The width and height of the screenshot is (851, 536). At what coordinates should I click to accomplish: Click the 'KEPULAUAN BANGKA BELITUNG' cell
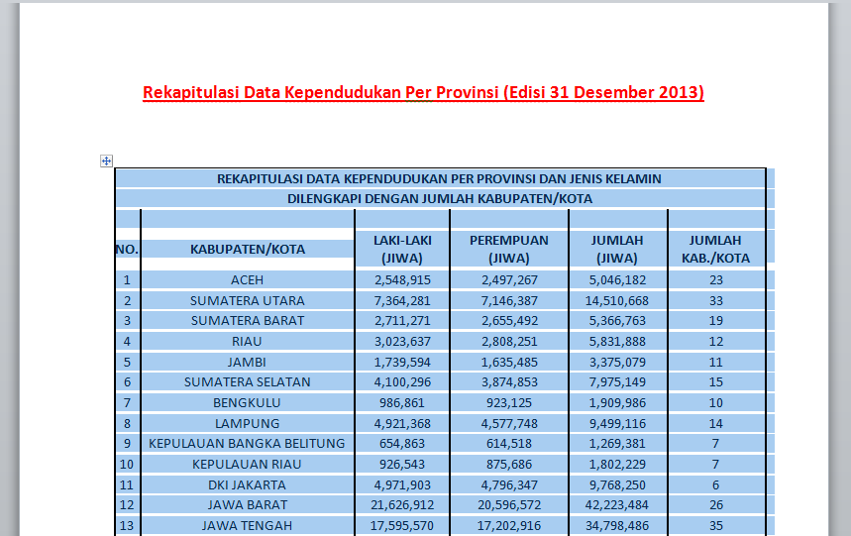tap(247, 443)
